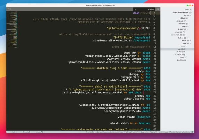Click the locale-gen en_US.UTF-8 line
This screenshot has width=199, height=139.
[x=132, y=38]
